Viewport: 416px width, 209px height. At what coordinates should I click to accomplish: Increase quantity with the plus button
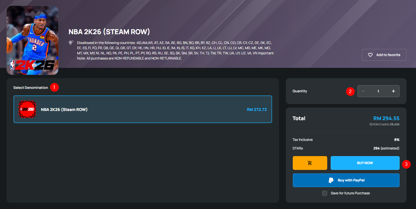pos(393,91)
